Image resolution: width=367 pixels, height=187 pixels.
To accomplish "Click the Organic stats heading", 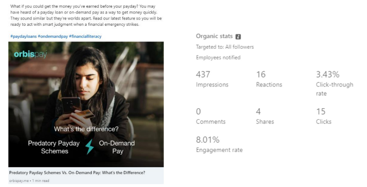I will coord(214,36).
